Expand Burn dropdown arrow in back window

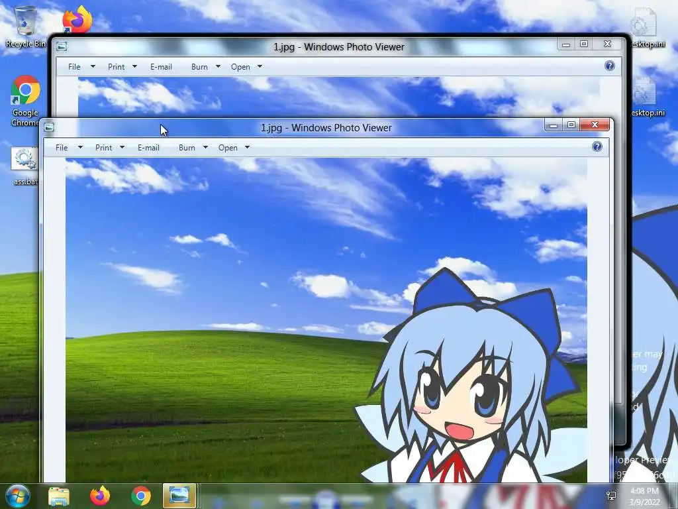pos(218,67)
